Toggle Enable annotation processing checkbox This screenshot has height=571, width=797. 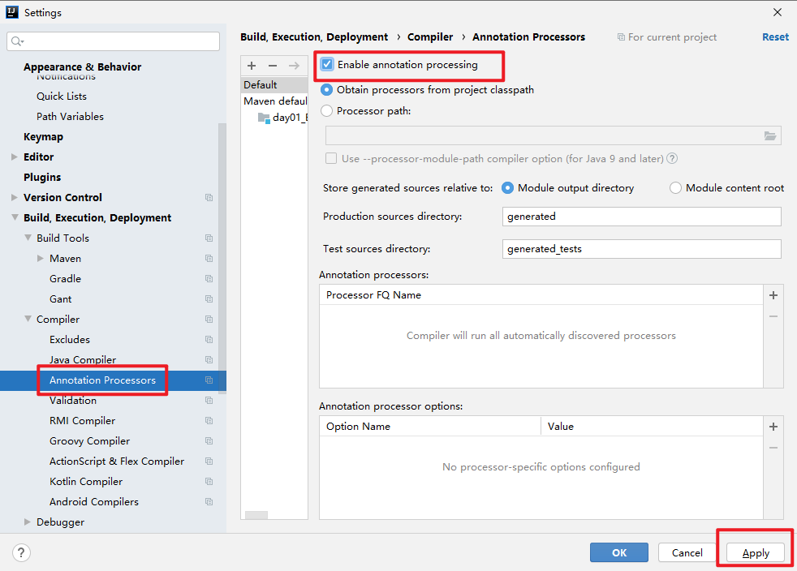click(x=328, y=65)
